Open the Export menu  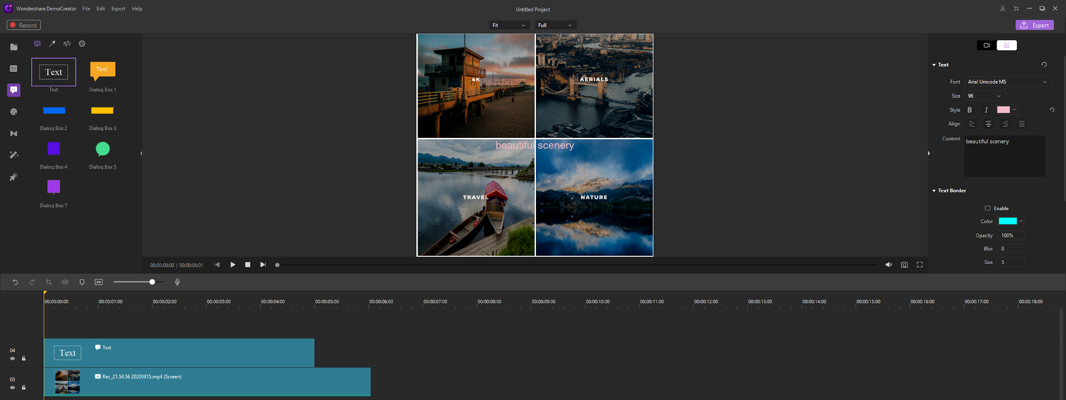click(x=118, y=9)
